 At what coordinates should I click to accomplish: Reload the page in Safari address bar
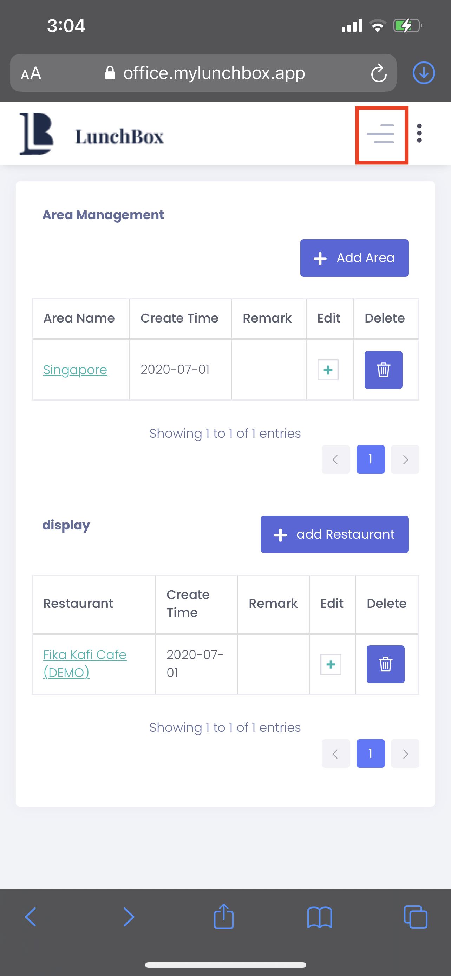pyautogui.click(x=379, y=73)
